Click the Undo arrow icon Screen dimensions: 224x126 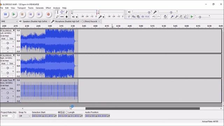tap(154, 17)
